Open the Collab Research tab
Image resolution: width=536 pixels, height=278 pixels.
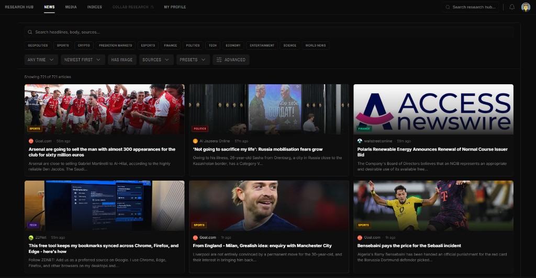(x=133, y=7)
